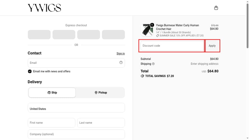This screenshot has width=249, height=140.
Task: Click the Sign in link
Action: pyautogui.click(x=121, y=53)
